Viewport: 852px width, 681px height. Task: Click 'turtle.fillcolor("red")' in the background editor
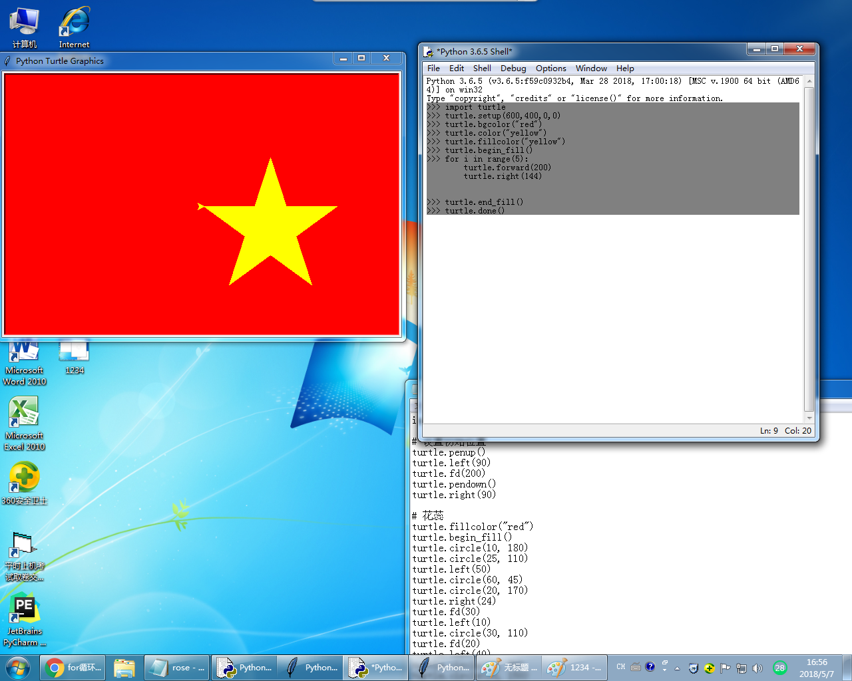(x=473, y=527)
